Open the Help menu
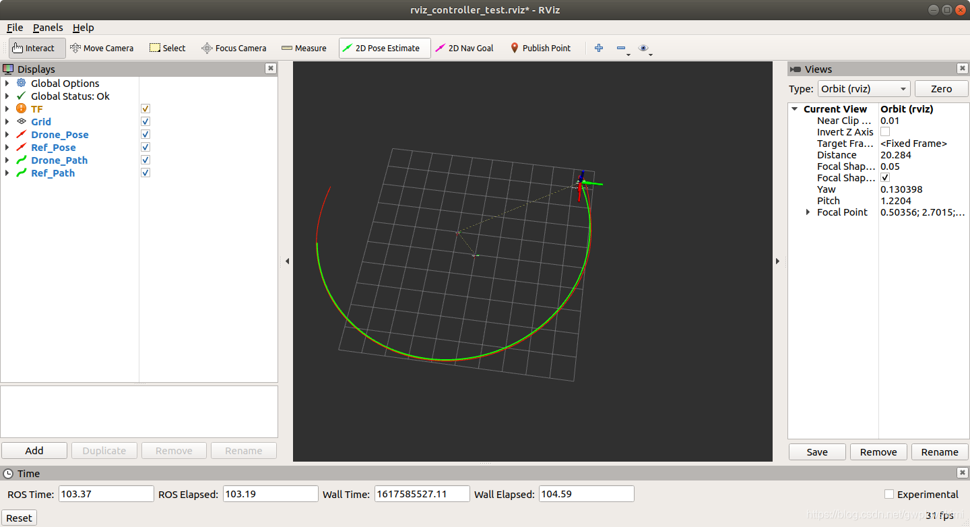This screenshot has height=527, width=970. coord(84,28)
